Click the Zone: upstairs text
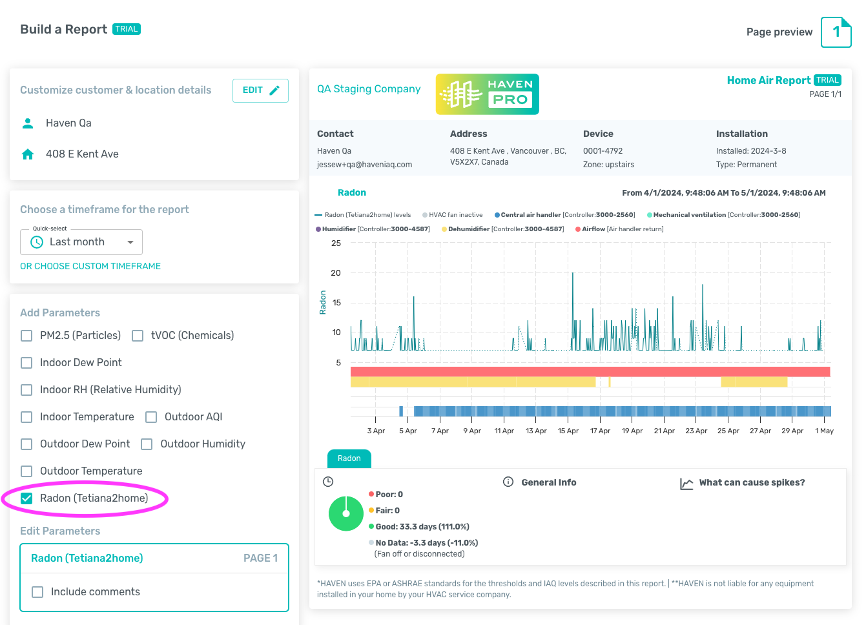Viewport: 866px width, 625px height. point(608,165)
